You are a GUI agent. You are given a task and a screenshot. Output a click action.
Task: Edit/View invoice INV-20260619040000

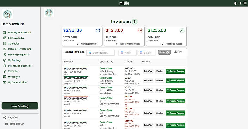148,81
